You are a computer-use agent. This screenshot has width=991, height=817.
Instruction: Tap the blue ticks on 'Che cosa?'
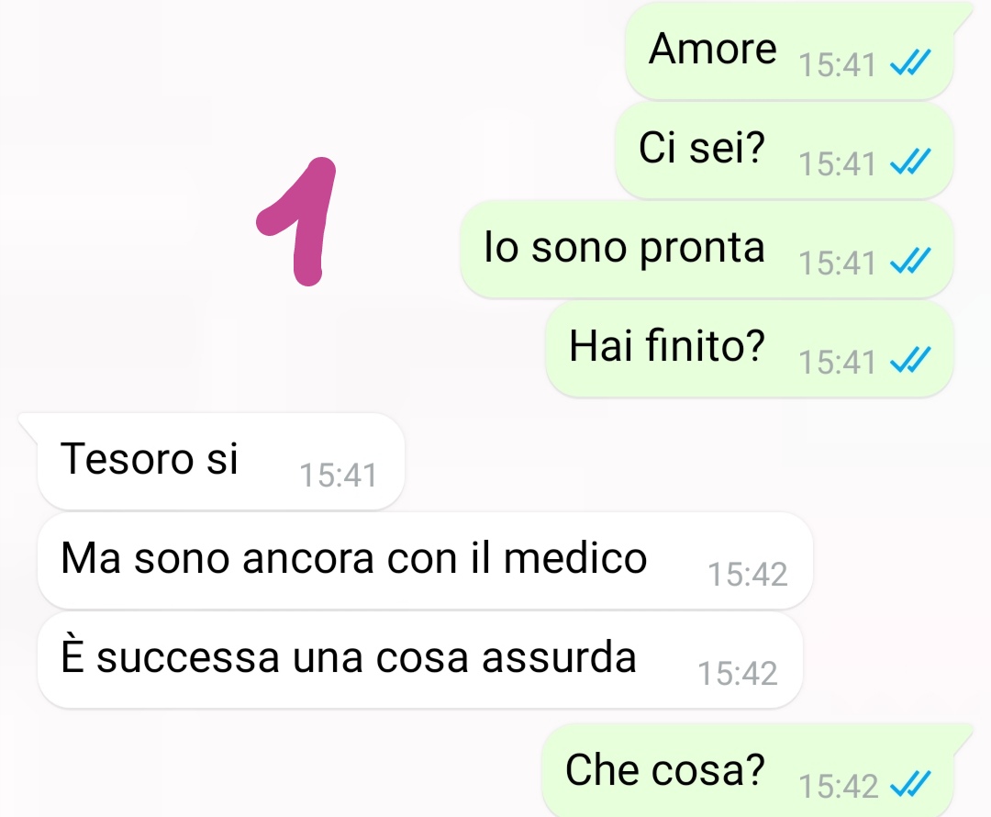tap(910, 784)
